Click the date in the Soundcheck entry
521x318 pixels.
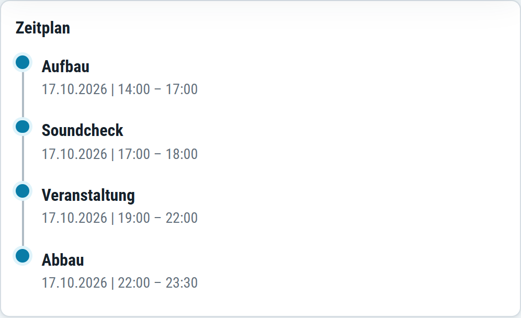tap(74, 154)
